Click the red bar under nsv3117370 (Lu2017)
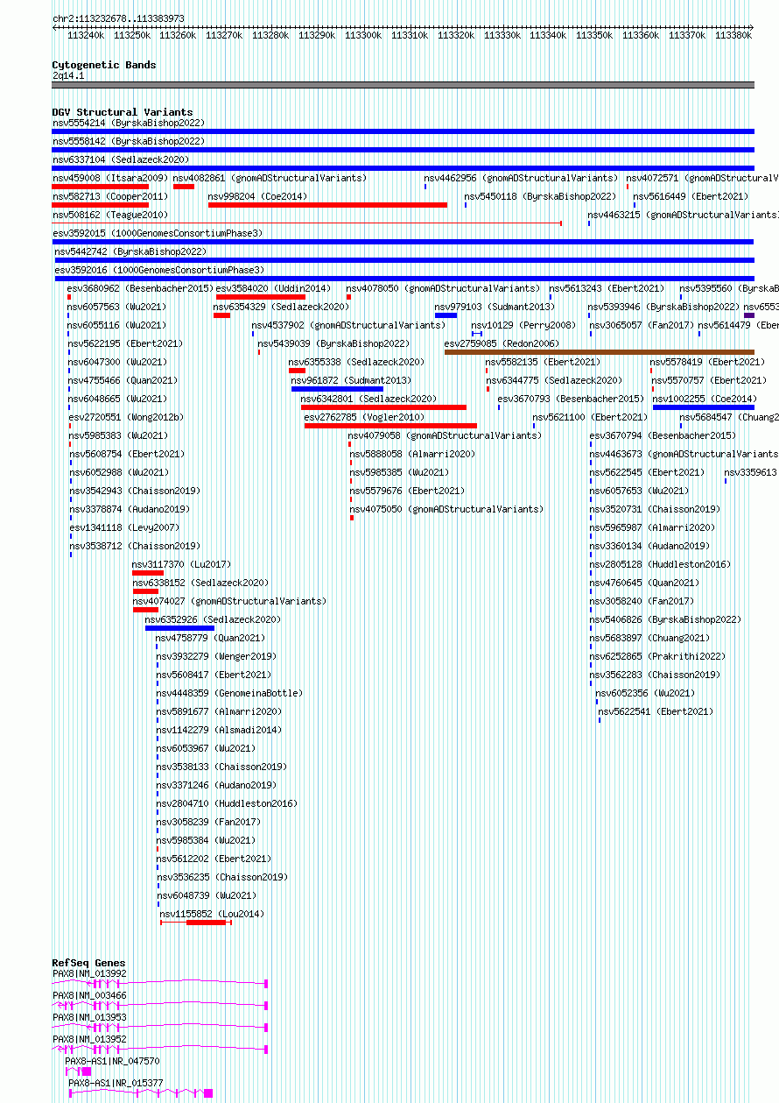Viewport: 779px width, 1103px height. coord(148,573)
